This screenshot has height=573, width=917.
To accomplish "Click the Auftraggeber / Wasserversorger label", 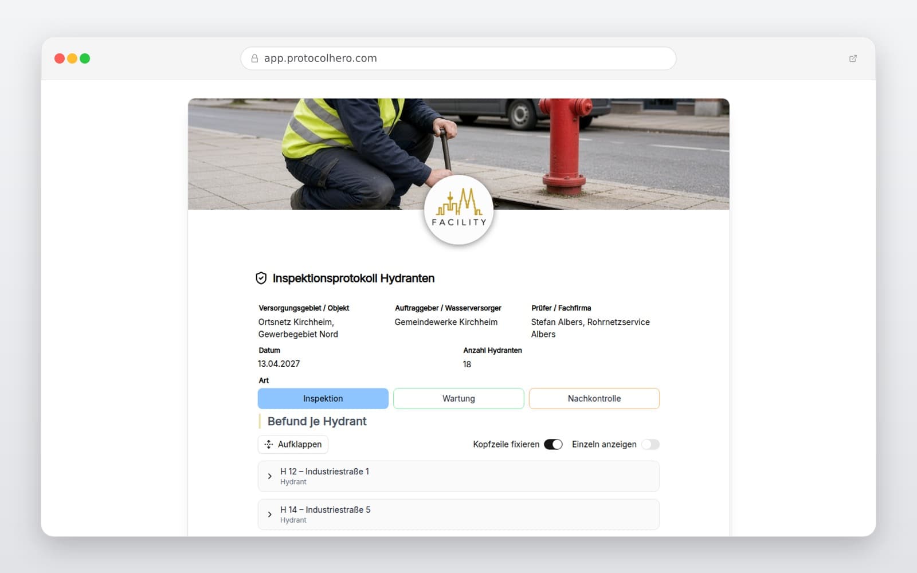I will tap(448, 308).
